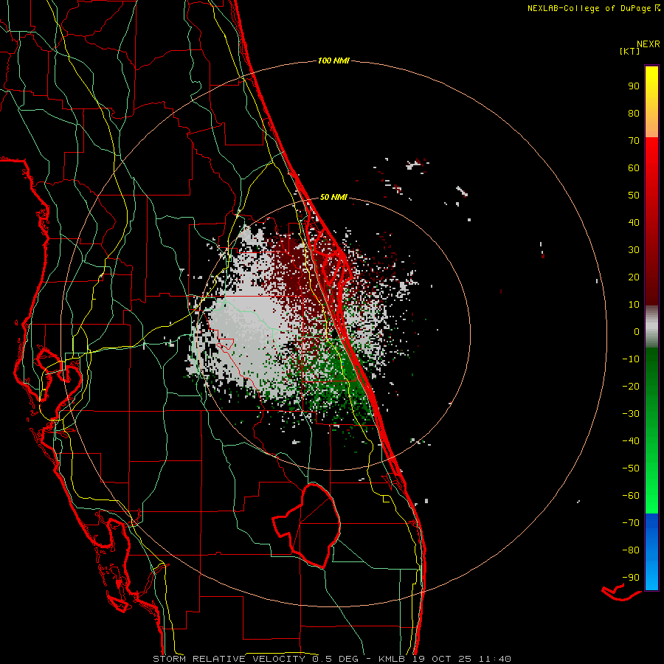Screen dimensions: 664x664
Task: Click the 100 NMI range ring label
Action: click(333, 61)
